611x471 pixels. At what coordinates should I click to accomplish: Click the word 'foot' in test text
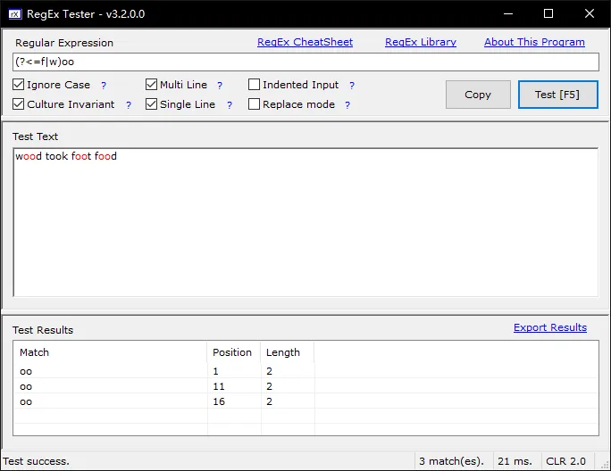click(x=81, y=156)
